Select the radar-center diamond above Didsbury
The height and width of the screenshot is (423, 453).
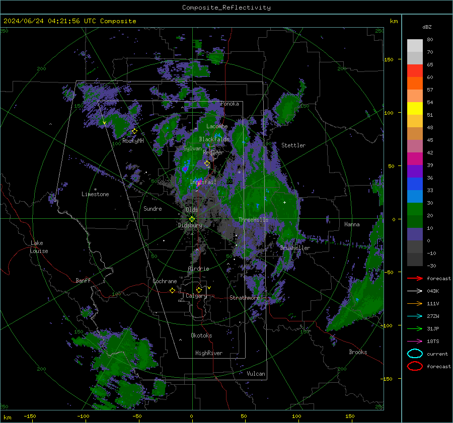[x=192, y=219]
